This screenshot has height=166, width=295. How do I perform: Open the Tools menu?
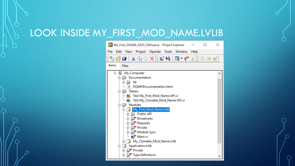click(168, 52)
